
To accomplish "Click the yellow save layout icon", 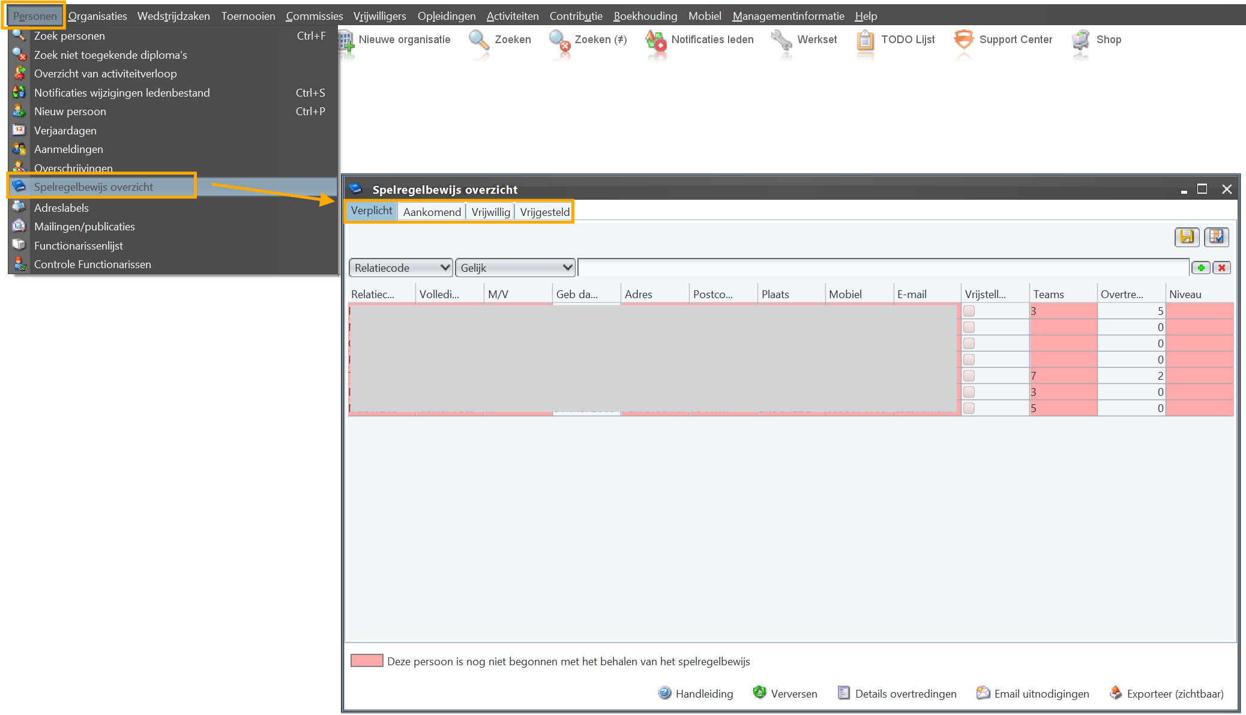I will tap(1187, 237).
